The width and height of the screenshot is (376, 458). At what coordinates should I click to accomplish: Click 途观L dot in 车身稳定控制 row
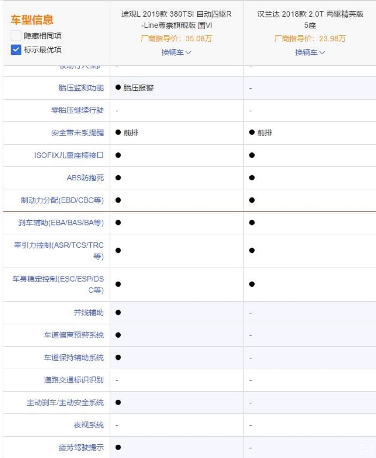coord(118,284)
